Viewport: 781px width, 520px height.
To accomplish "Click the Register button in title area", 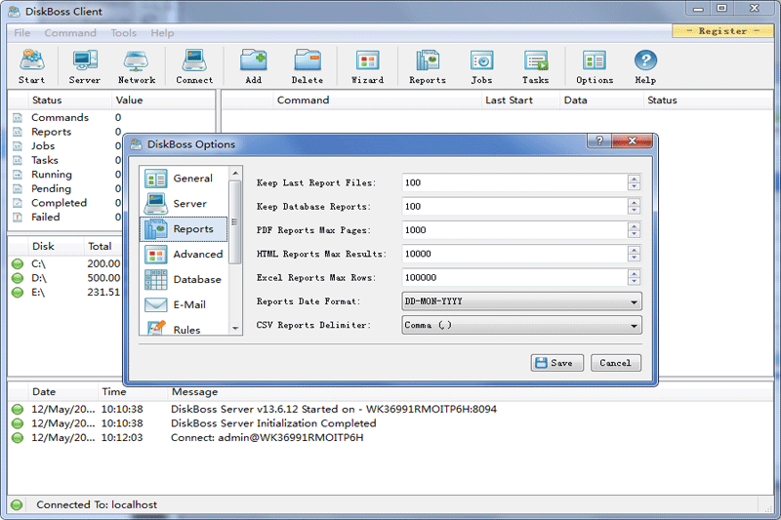I will [722, 31].
